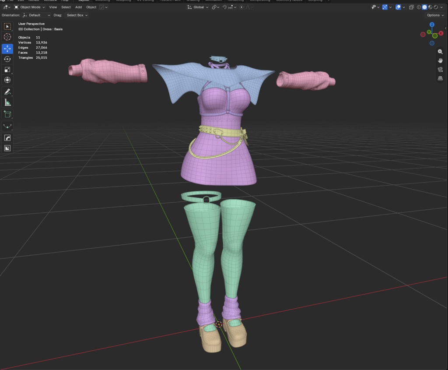Click the hand pan view icon
The image size is (448, 370).
(440, 60)
